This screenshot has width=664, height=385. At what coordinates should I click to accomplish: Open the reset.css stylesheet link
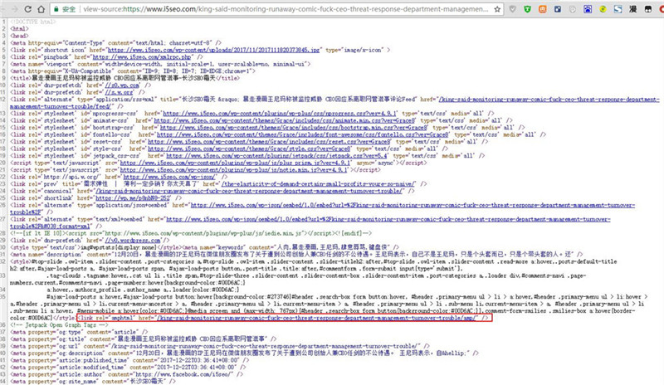coord(269,141)
